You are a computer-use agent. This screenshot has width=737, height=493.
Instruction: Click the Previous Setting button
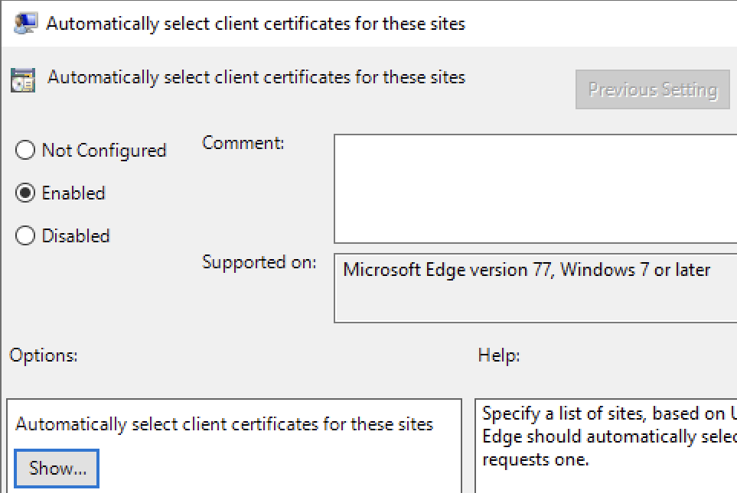[x=652, y=89]
